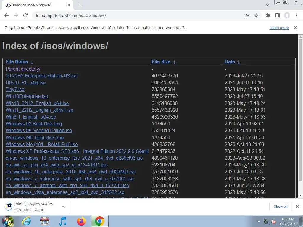Screen dimensions: 303x227
Task: Click file size 733865984
Action: tap(163, 89)
